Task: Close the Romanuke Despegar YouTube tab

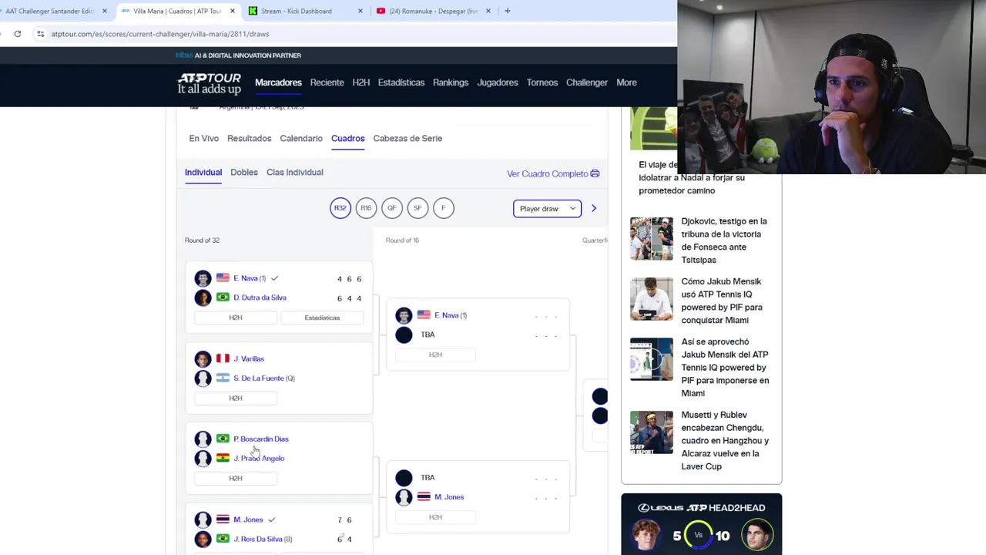Action: pyautogui.click(x=488, y=11)
